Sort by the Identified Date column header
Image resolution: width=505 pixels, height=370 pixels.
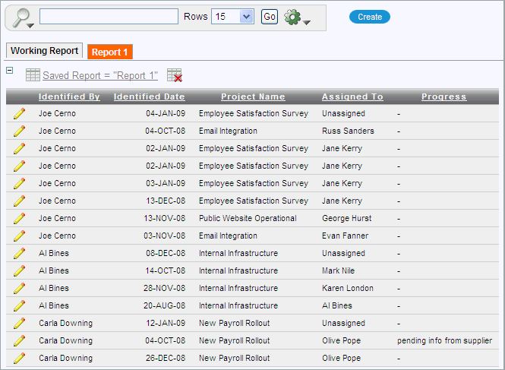coord(149,97)
